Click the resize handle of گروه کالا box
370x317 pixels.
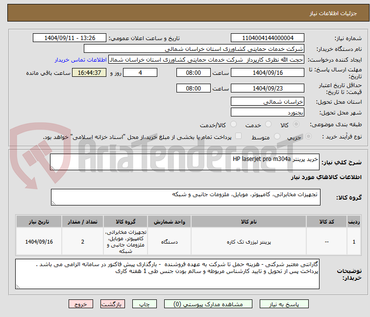pyautogui.click(x=53, y=203)
